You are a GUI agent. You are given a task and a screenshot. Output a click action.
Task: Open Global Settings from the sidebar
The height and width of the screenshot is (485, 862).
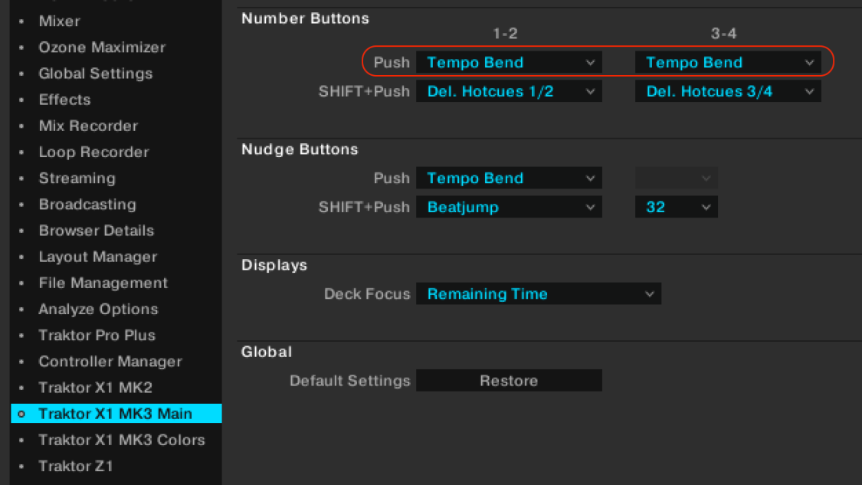(x=95, y=73)
